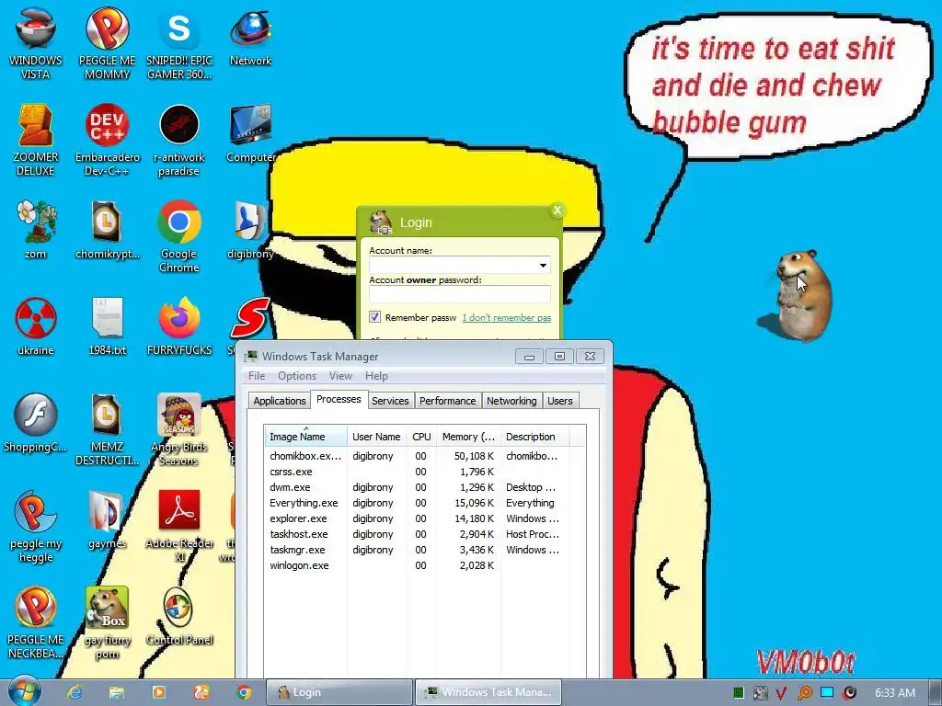Switch to the Users tab
The width and height of the screenshot is (942, 706).
[560, 401]
